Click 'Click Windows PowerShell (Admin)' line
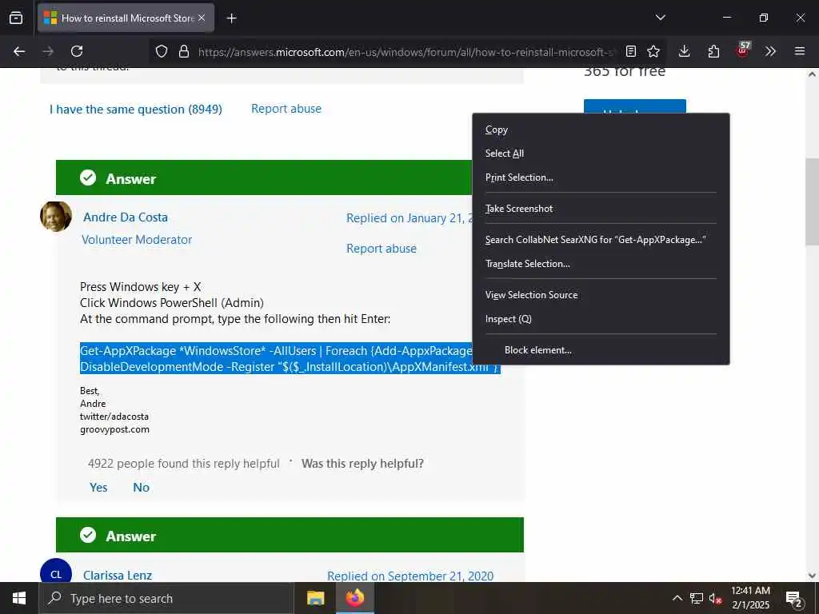 172,303
